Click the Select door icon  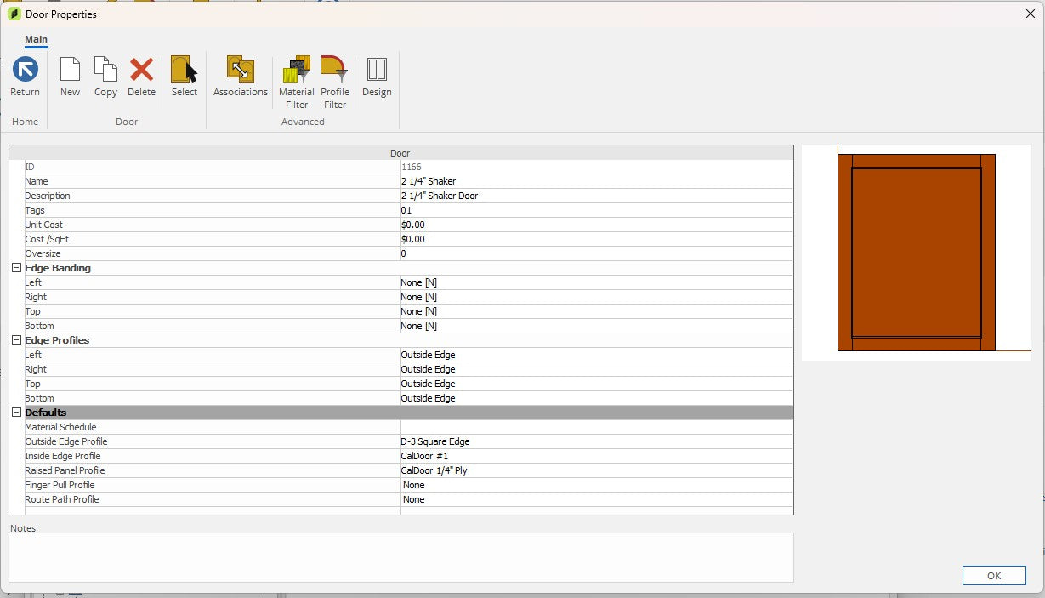[184, 70]
